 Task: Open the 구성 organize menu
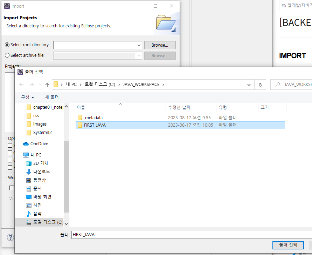(x=27, y=97)
